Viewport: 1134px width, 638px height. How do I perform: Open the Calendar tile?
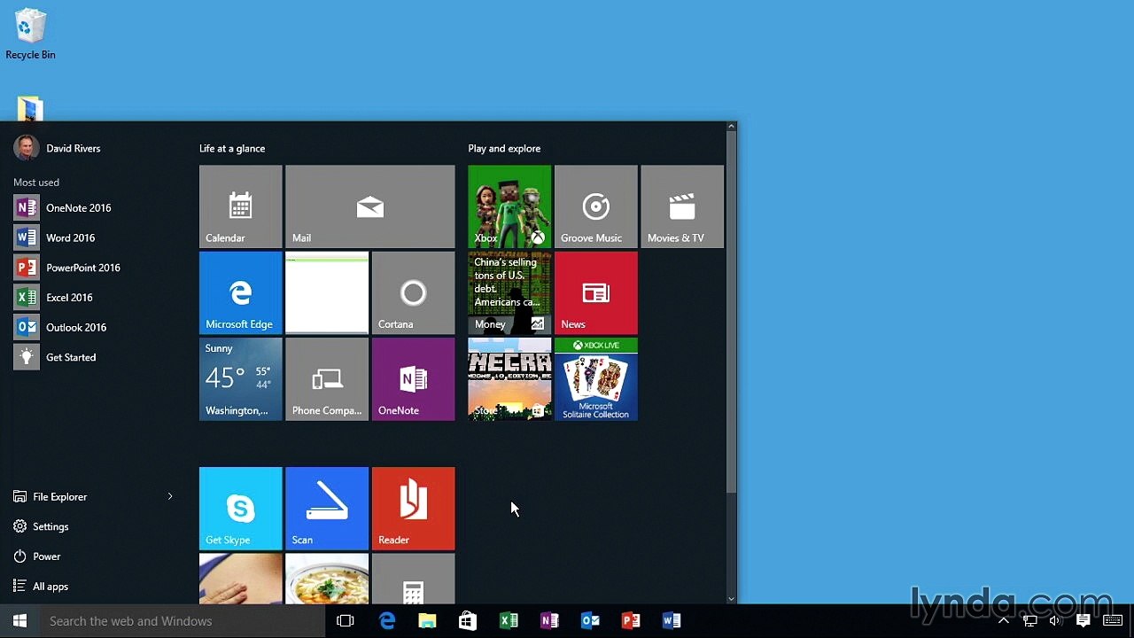[x=241, y=206]
